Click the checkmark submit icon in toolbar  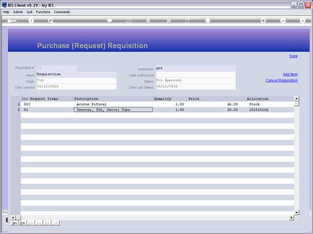[283, 20]
